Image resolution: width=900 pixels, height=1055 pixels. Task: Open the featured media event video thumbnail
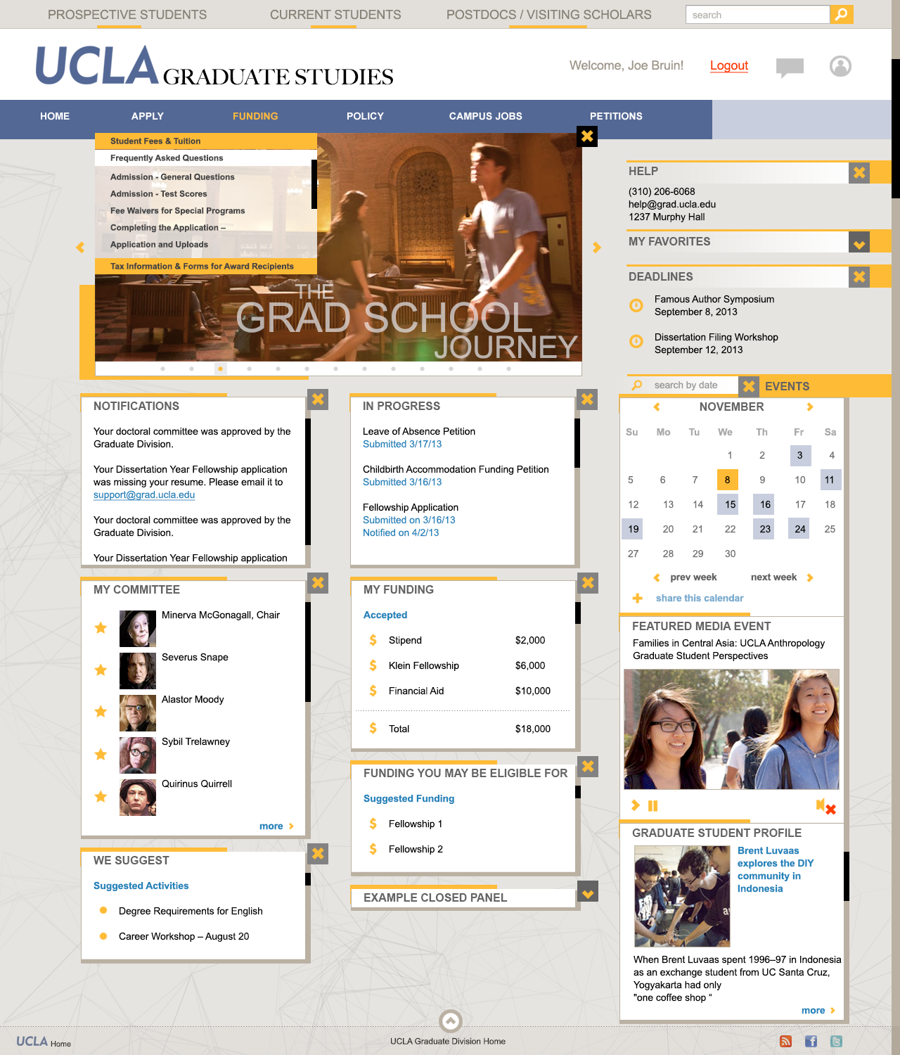[x=731, y=729]
